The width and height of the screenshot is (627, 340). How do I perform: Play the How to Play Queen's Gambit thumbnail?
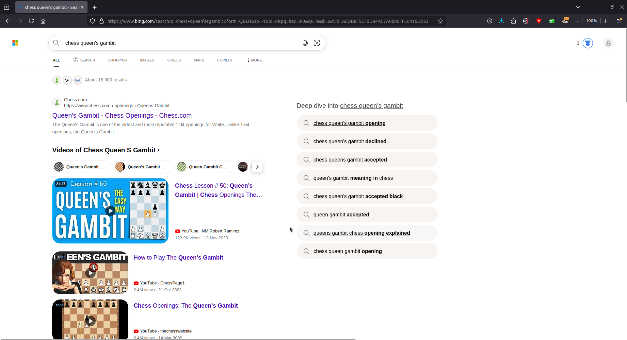click(x=90, y=273)
